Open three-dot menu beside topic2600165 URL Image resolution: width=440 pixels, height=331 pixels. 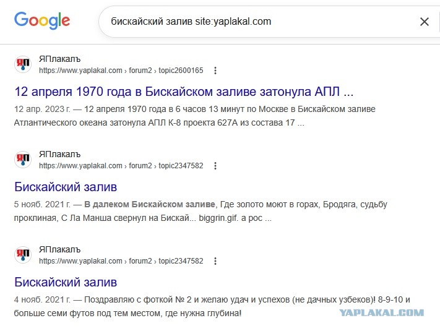coord(215,71)
